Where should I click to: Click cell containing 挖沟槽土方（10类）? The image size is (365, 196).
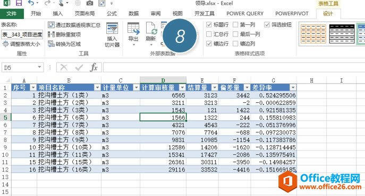(x=69, y=147)
